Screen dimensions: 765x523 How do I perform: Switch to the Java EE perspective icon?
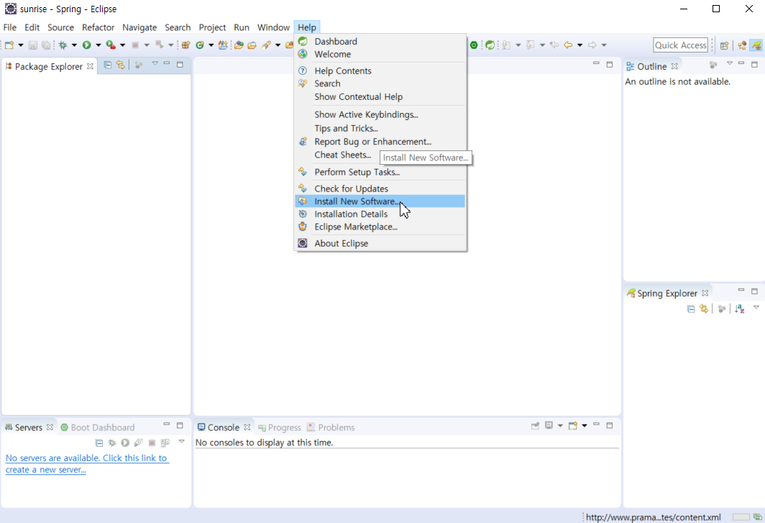tap(742, 45)
